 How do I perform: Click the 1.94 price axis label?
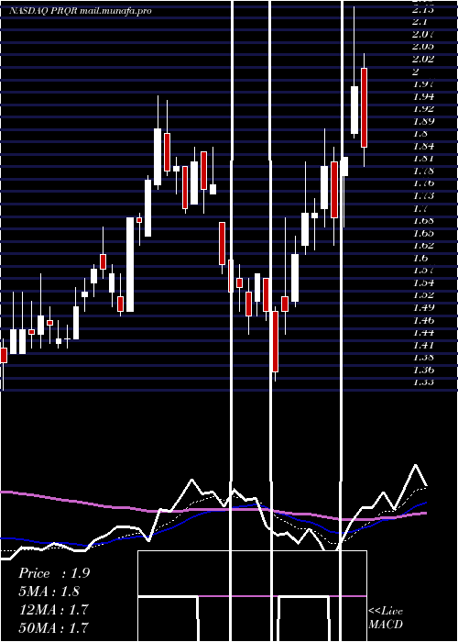pos(423,96)
